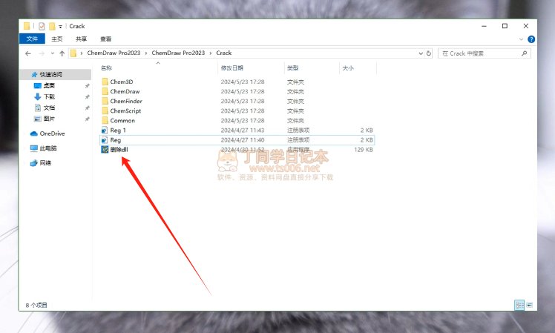Go up one folder level arrow
Screen dimensions: 555x333
tap(62, 53)
